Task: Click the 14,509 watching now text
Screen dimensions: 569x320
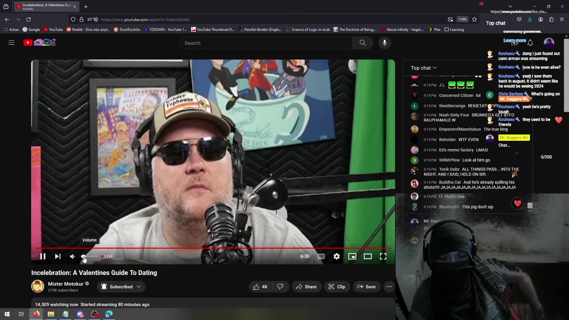Action: [x=56, y=304]
